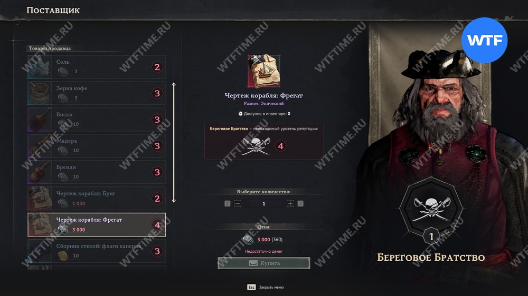Select Чертеж корабля: Бриг in list
The image size is (528, 296).
click(97, 198)
